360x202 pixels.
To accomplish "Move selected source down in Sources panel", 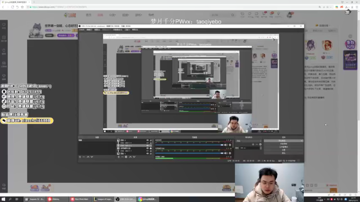I will pos(134,157).
